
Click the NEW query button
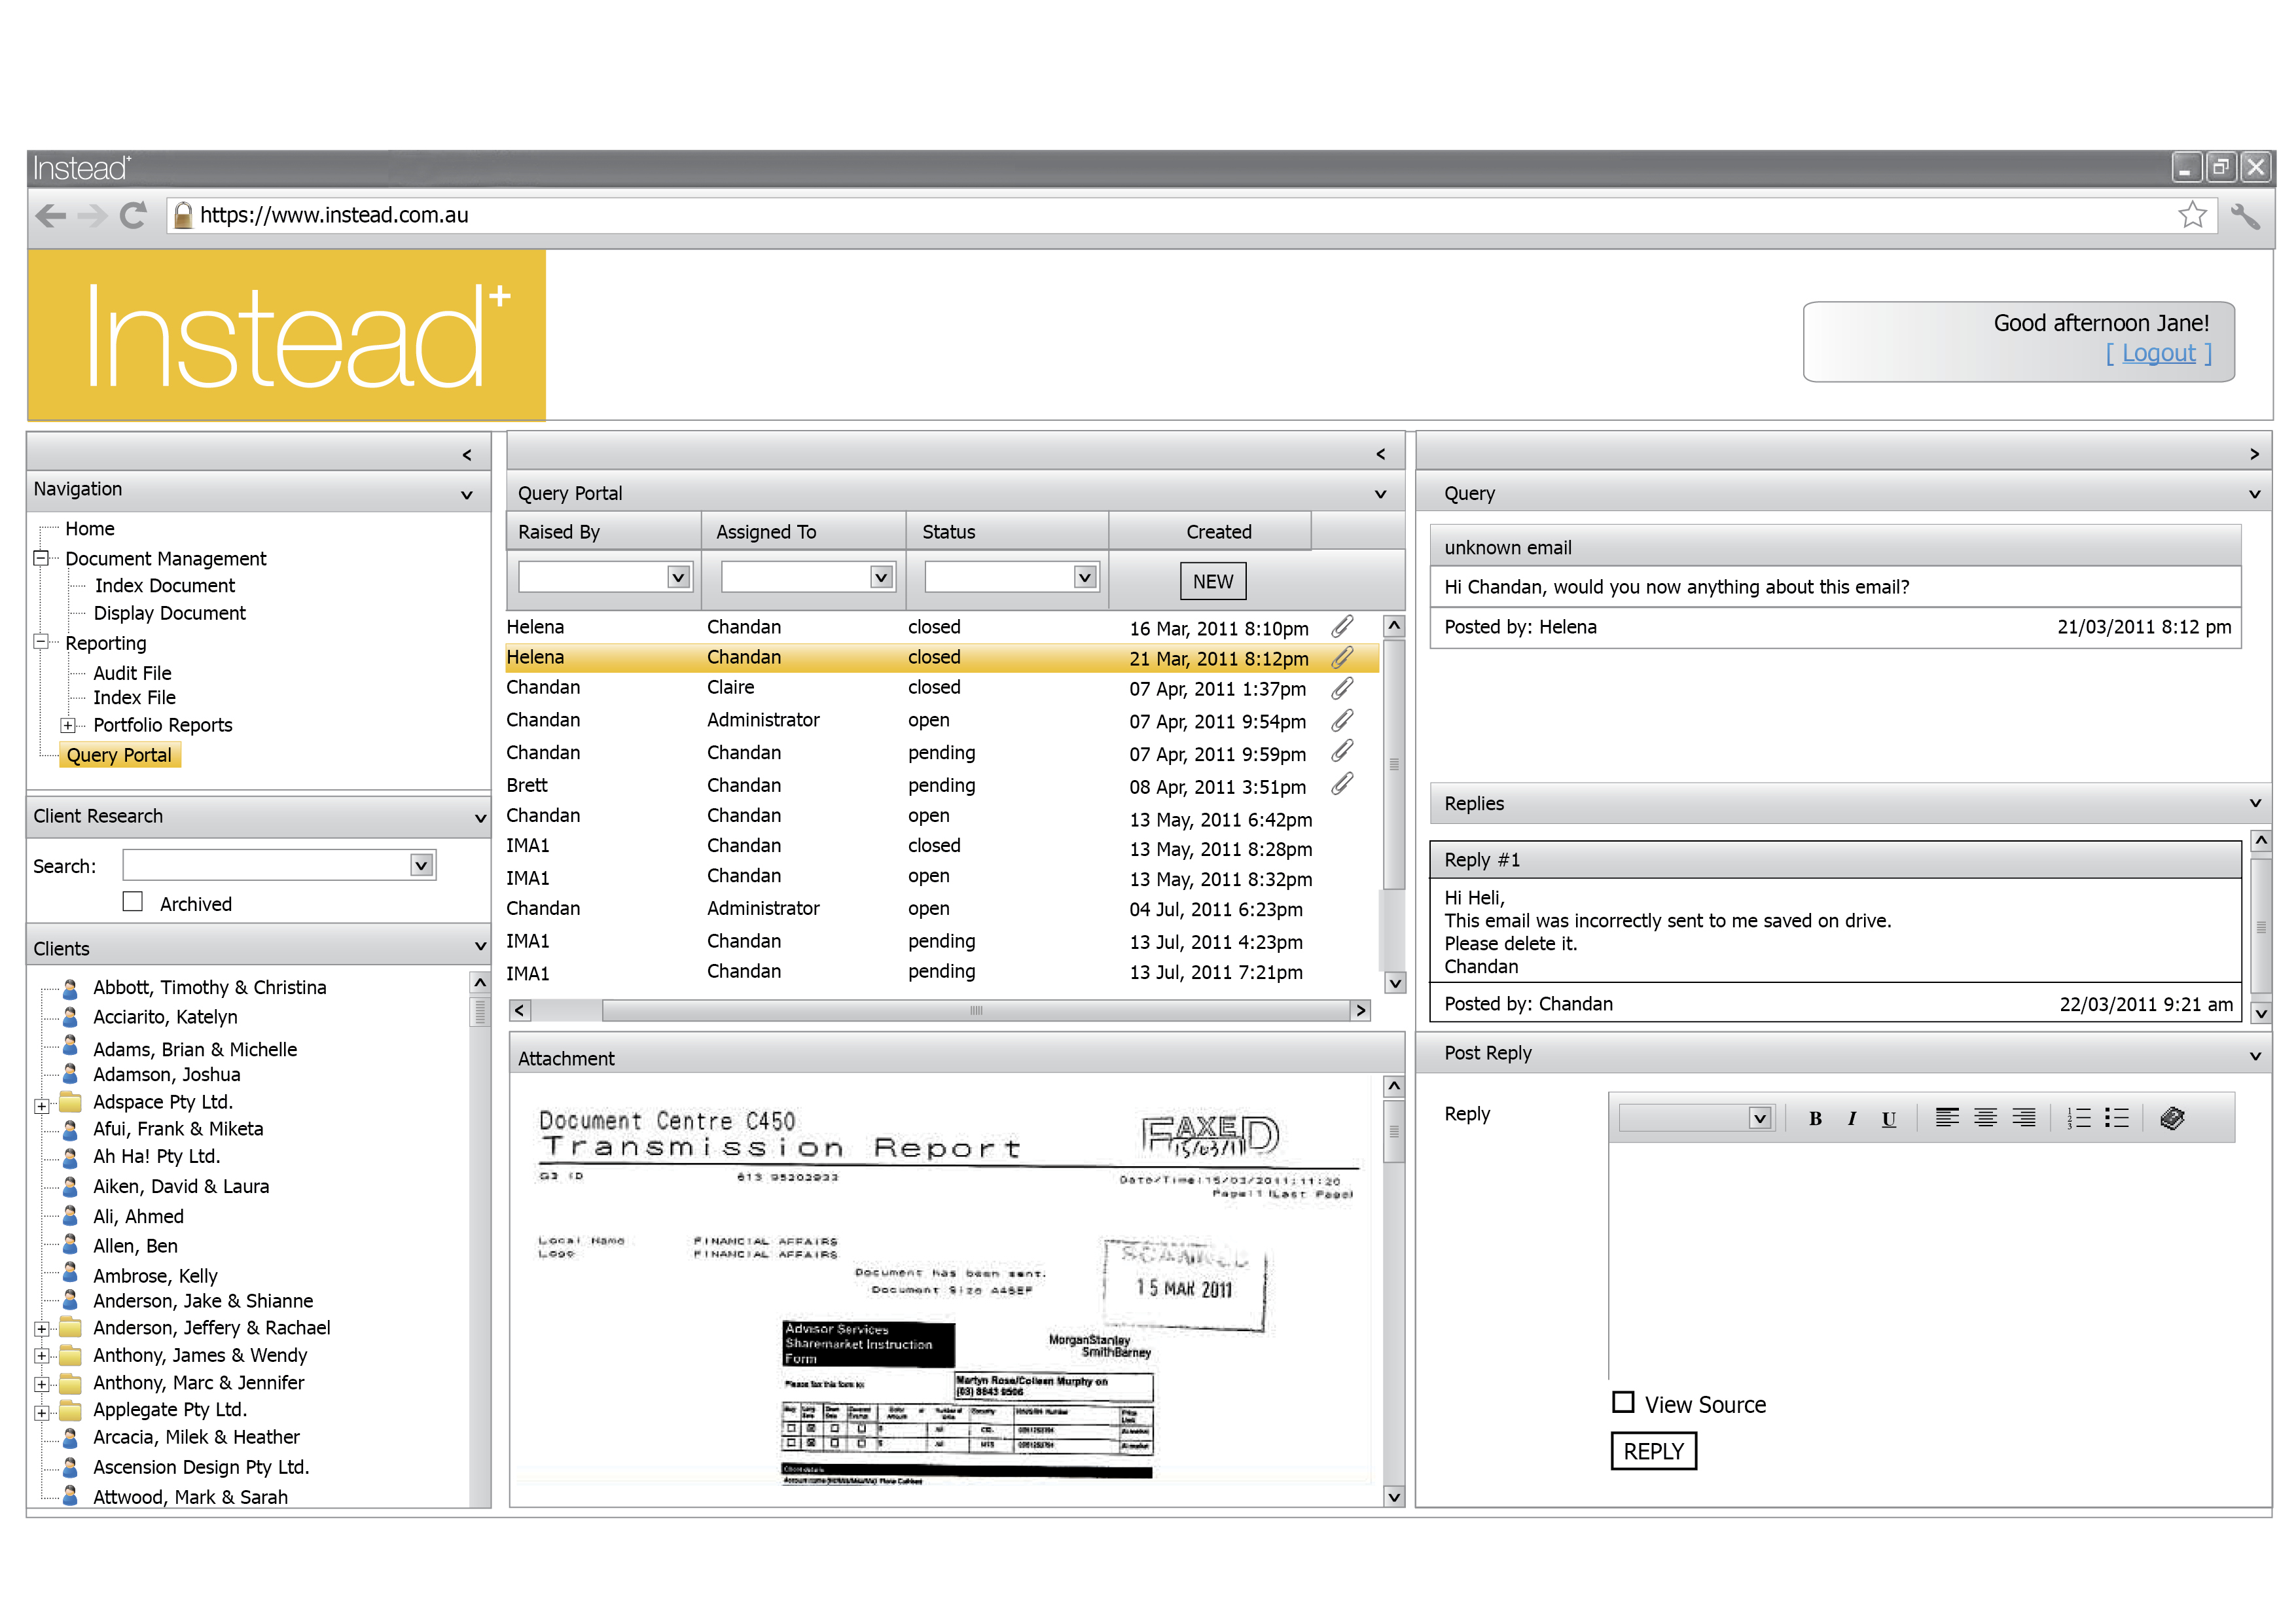tap(1212, 581)
